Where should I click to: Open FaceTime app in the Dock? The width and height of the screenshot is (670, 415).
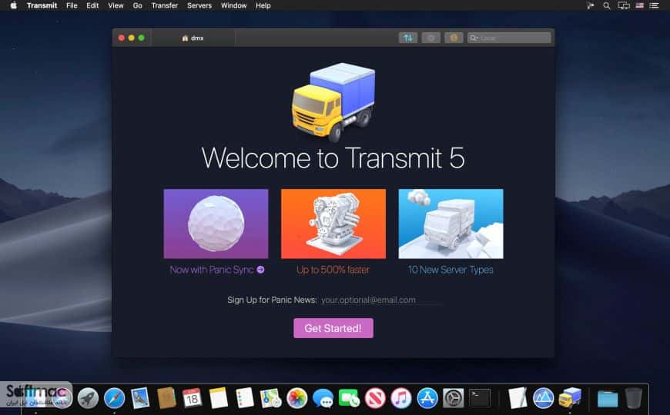pos(349,398)
